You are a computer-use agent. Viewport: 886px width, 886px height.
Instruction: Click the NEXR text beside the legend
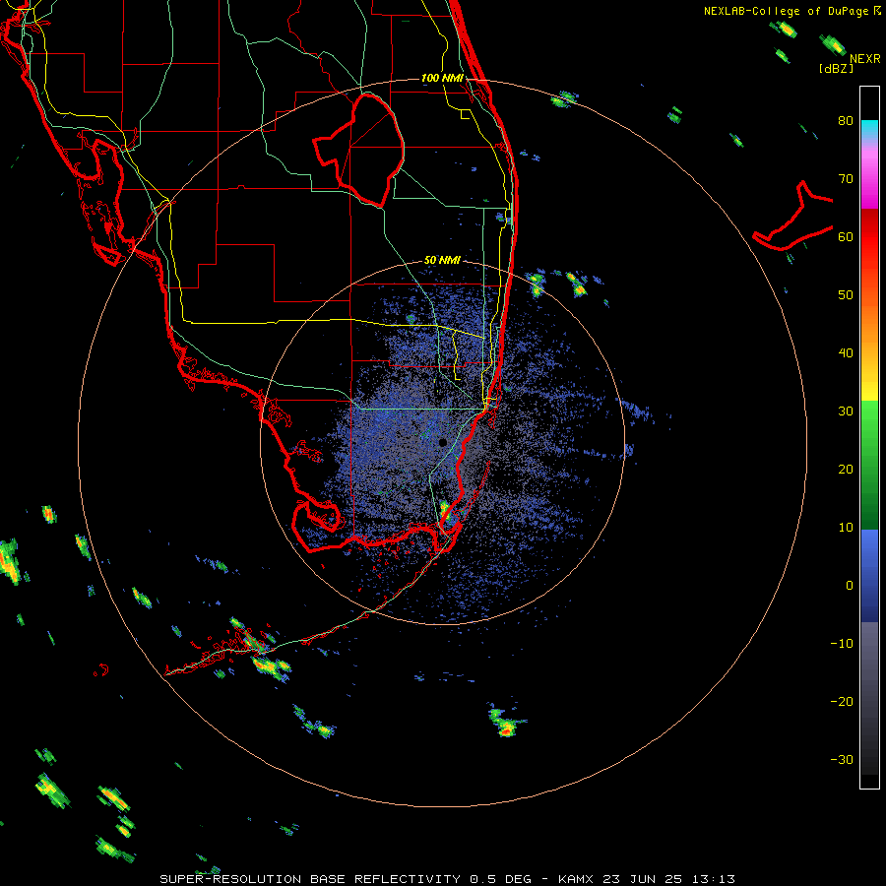pyautogui.click(x=864, y=59)
